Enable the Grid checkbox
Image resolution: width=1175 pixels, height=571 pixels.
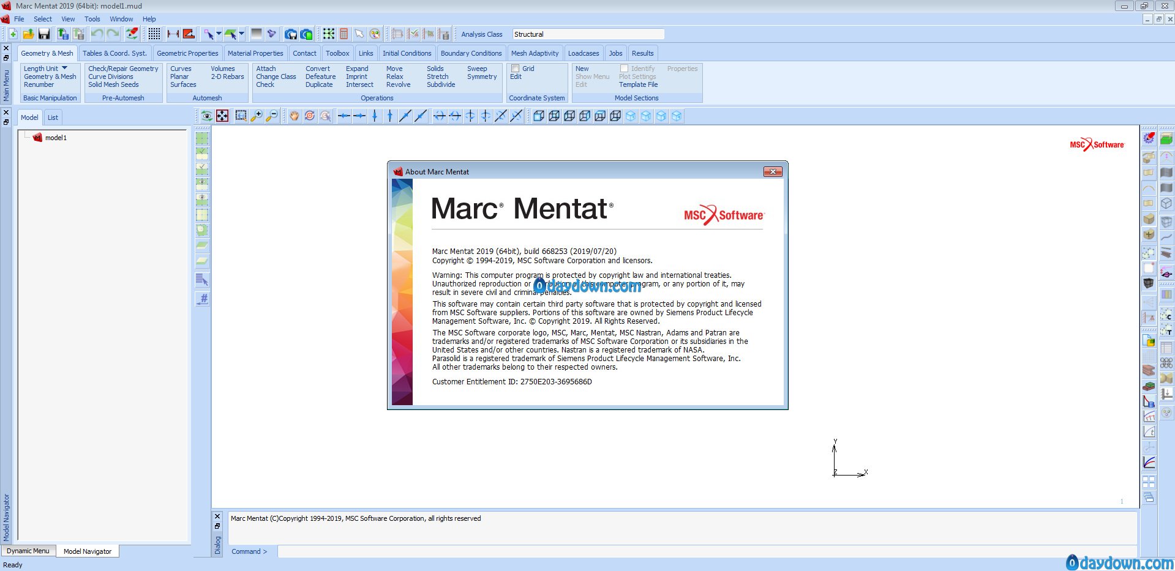click(516, 69)
